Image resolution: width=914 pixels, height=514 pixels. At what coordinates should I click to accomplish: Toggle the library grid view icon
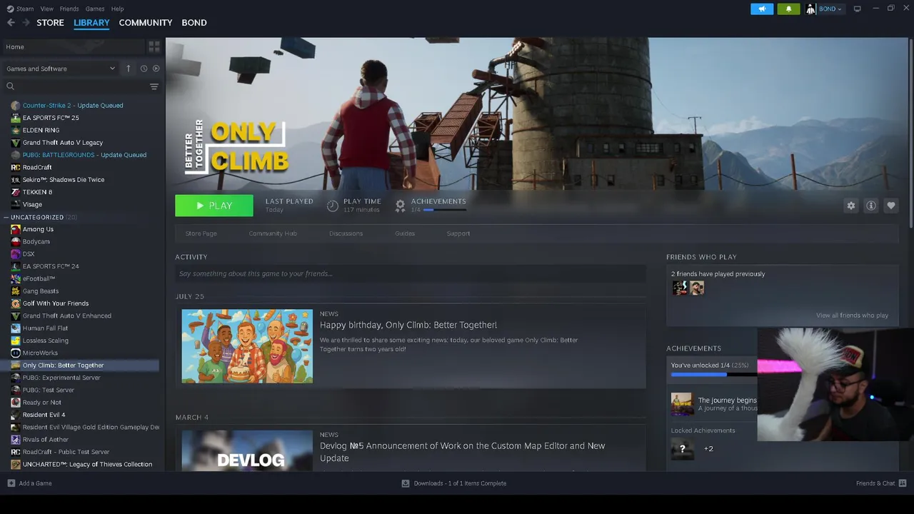[154, 47]
